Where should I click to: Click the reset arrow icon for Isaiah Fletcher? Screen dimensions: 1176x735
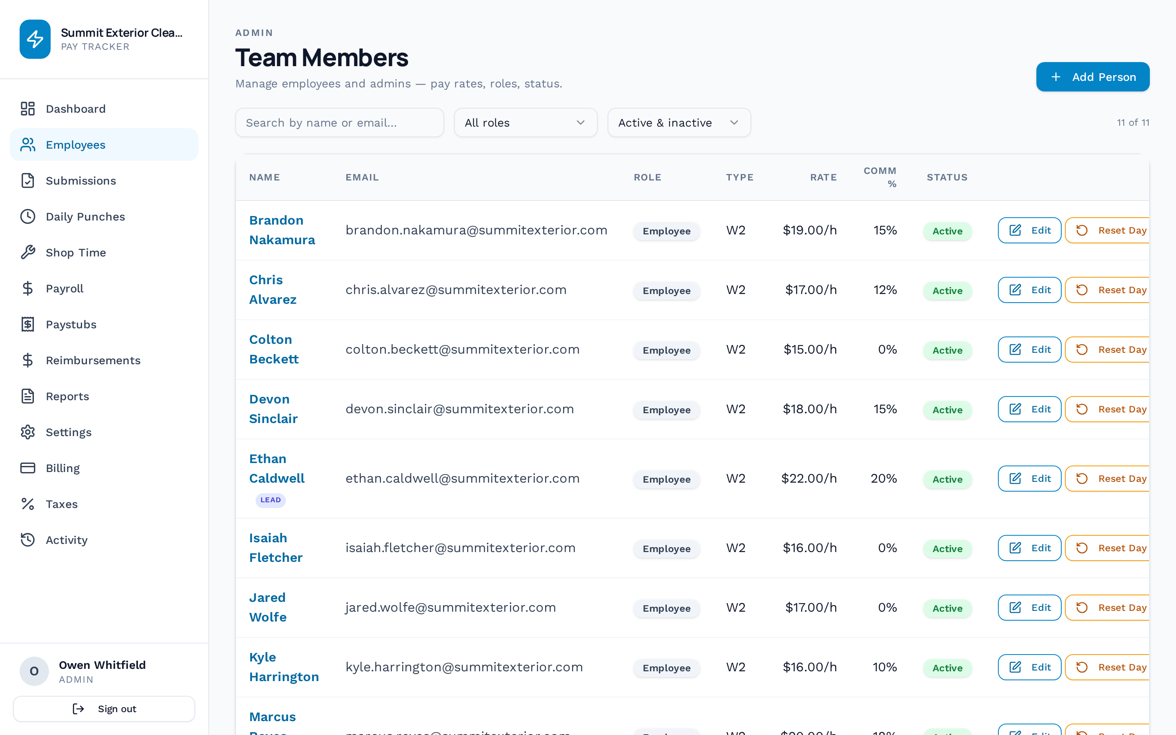pos(1082,548)
